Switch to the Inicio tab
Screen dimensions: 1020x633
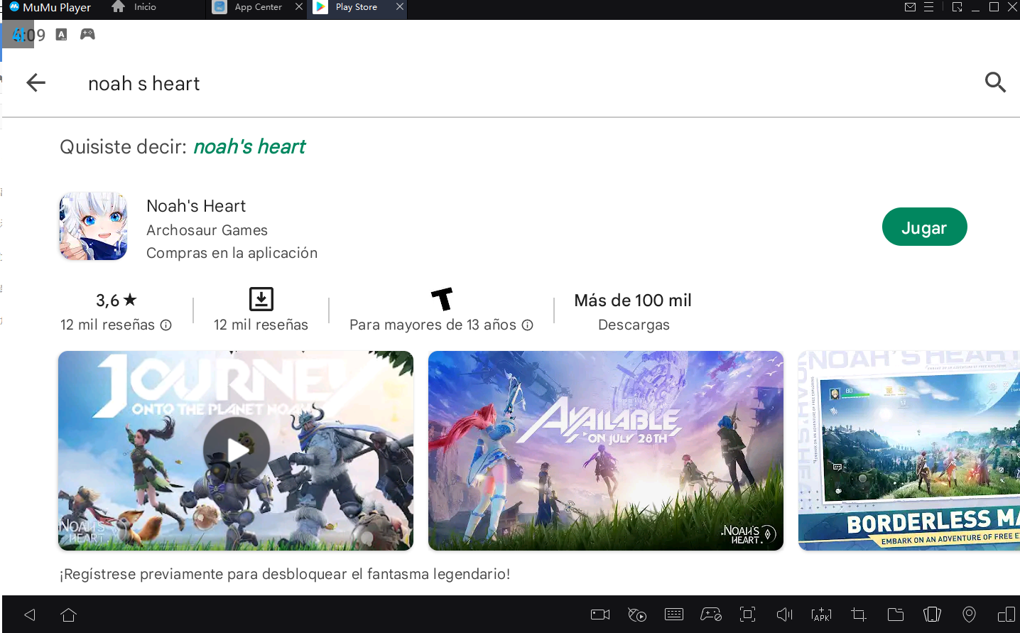(144, 7)
